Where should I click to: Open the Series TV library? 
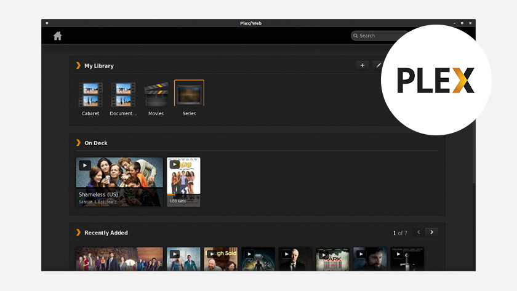190,94
